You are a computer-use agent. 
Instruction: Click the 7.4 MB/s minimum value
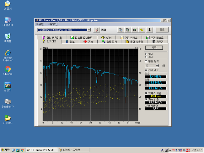[x=156, y=77]
